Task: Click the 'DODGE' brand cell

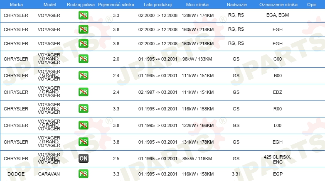Action: (16, 174)
